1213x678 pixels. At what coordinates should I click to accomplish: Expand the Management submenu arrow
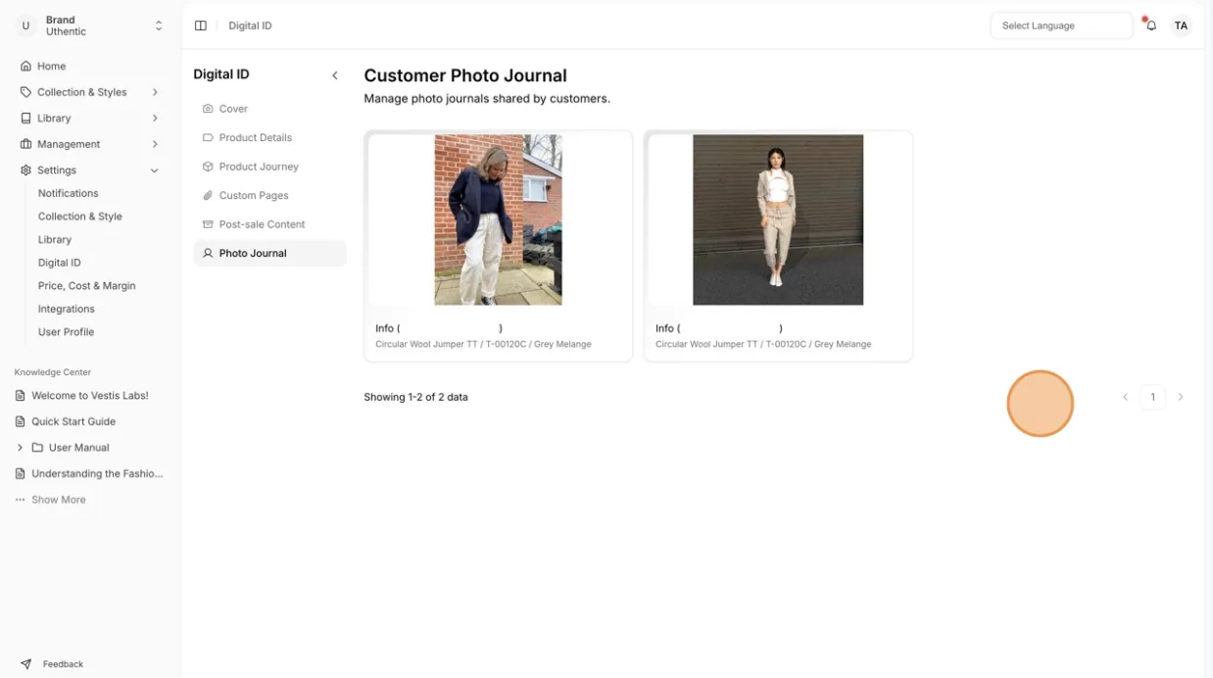pyautogui.click(x=155, y=144)
